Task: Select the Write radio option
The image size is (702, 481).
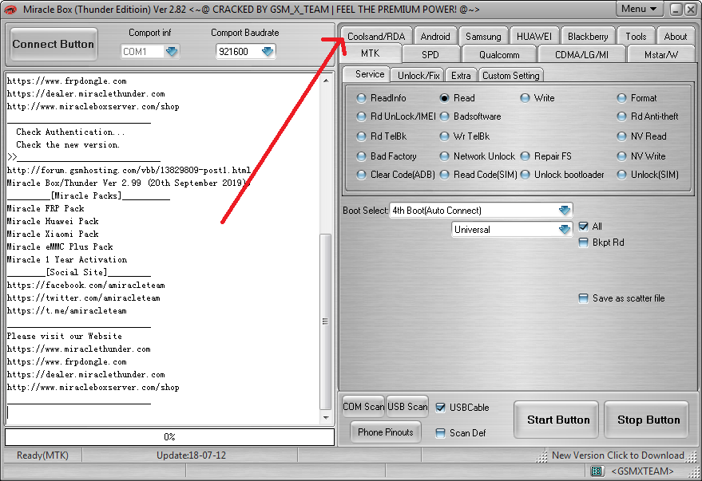Action: [x=525, y=98]
